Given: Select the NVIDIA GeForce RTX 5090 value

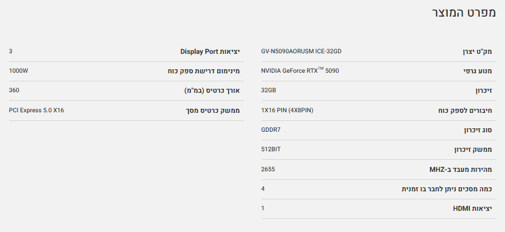Looking at the screenshot, I should 300,71.
